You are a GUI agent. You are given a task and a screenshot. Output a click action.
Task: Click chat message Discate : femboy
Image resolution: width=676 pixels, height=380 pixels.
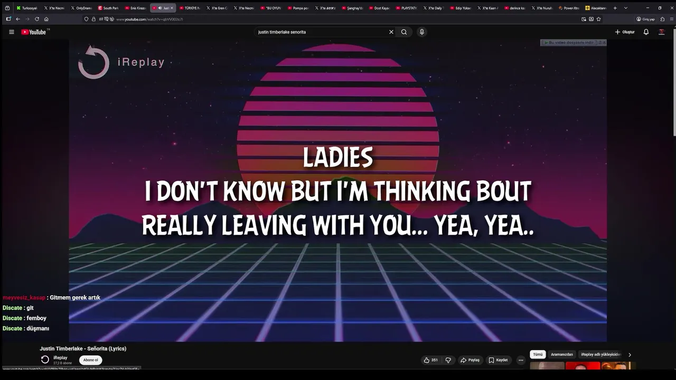[x=24, y=318]
